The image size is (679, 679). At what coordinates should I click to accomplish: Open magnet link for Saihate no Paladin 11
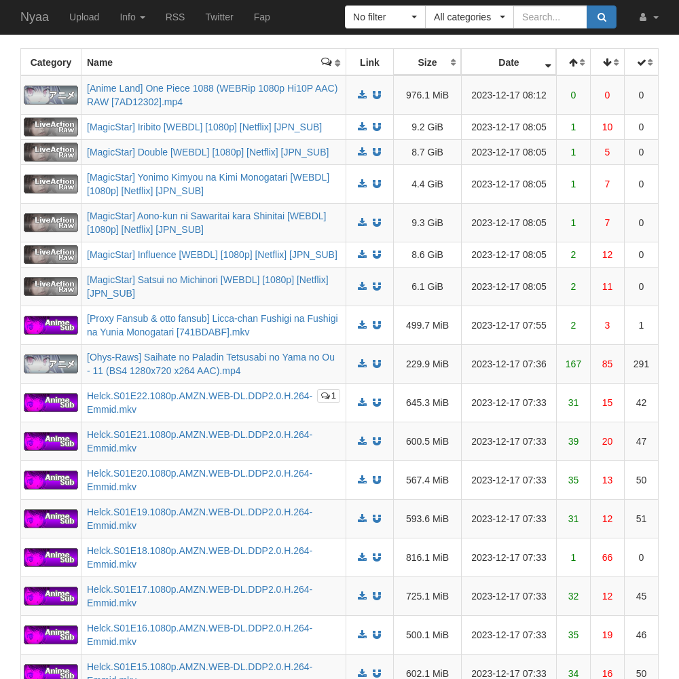[377, 364]
